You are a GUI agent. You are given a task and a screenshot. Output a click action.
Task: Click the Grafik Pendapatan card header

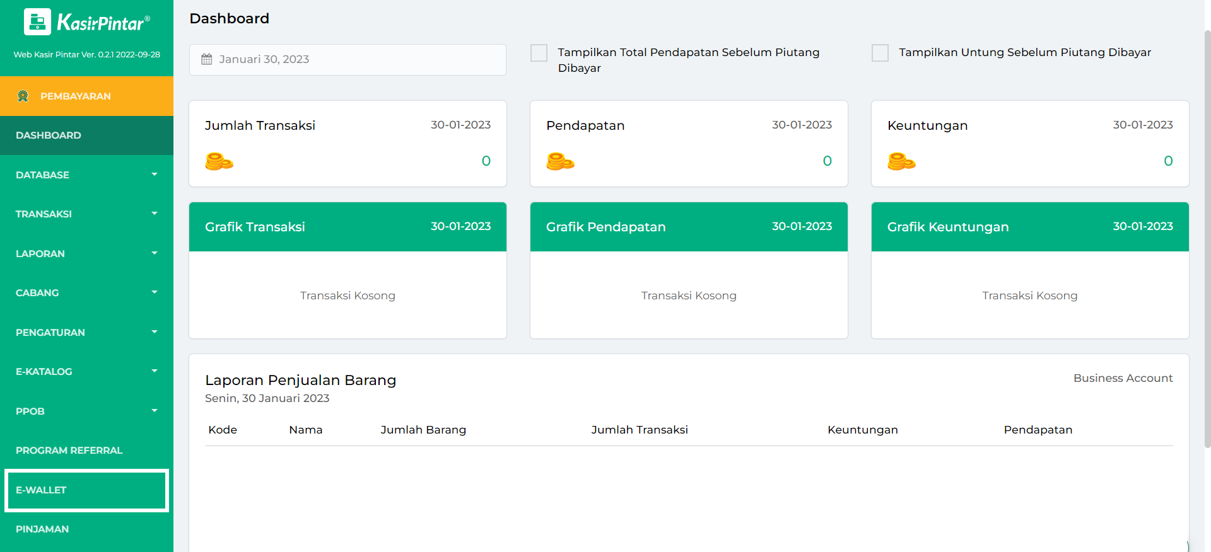[x=689, y=227]
